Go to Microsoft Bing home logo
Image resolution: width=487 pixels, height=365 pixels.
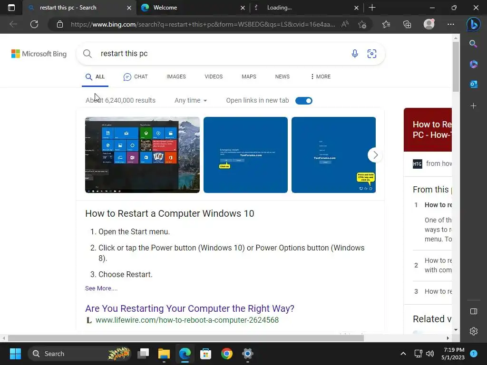[x=39, y=54]
